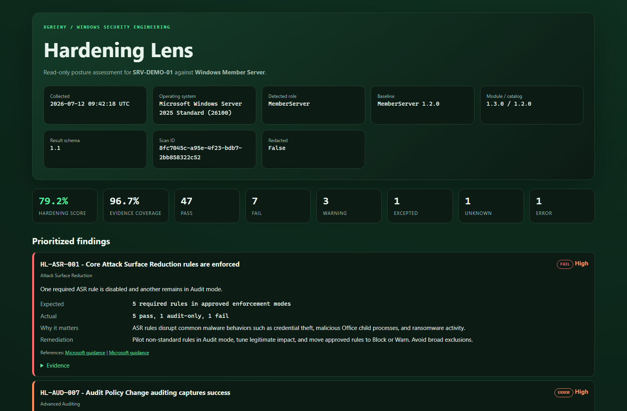Click the Operating system value Microsoft Windows Server 2025
Screen dimensions: 627x411
200,108
